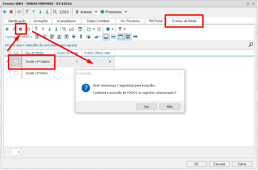Click the paint roller formatting icon

pos(74,37)
